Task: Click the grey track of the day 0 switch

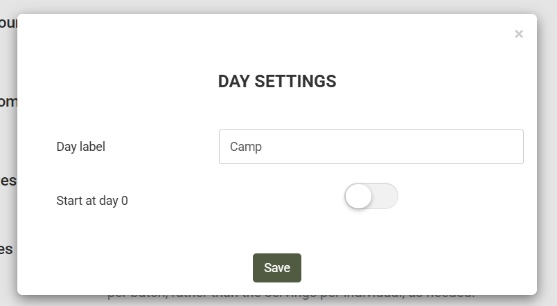Action: (x=386, y=196)
